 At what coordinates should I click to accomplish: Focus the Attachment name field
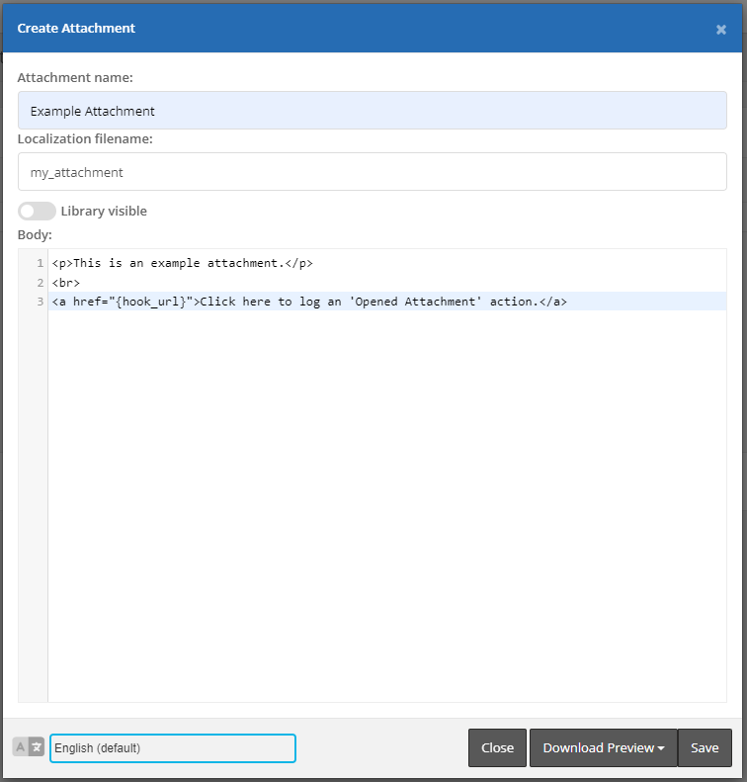(372, 111)
